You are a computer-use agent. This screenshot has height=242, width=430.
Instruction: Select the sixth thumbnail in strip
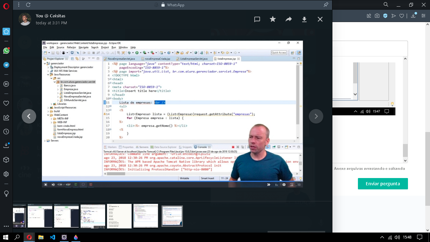(146, 216)
